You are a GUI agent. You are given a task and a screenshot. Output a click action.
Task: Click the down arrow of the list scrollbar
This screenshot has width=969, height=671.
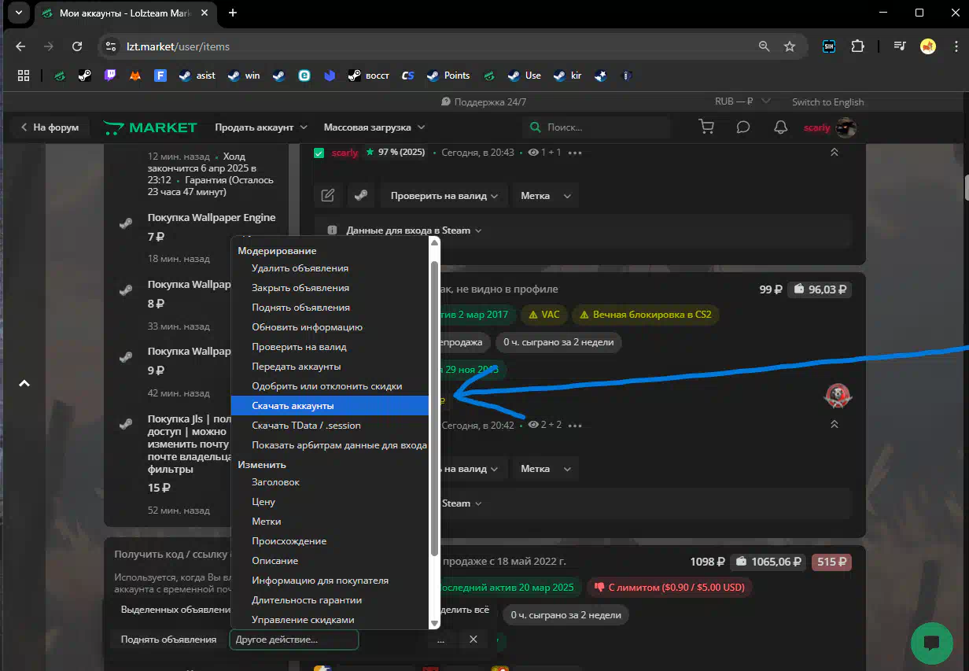434,623
